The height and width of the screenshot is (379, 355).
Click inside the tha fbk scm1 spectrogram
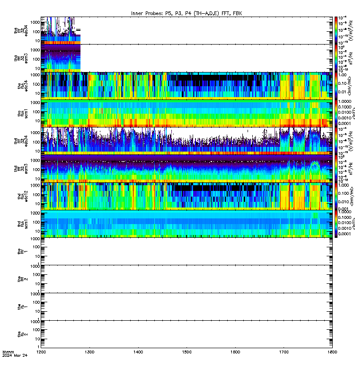pos(186,113)
